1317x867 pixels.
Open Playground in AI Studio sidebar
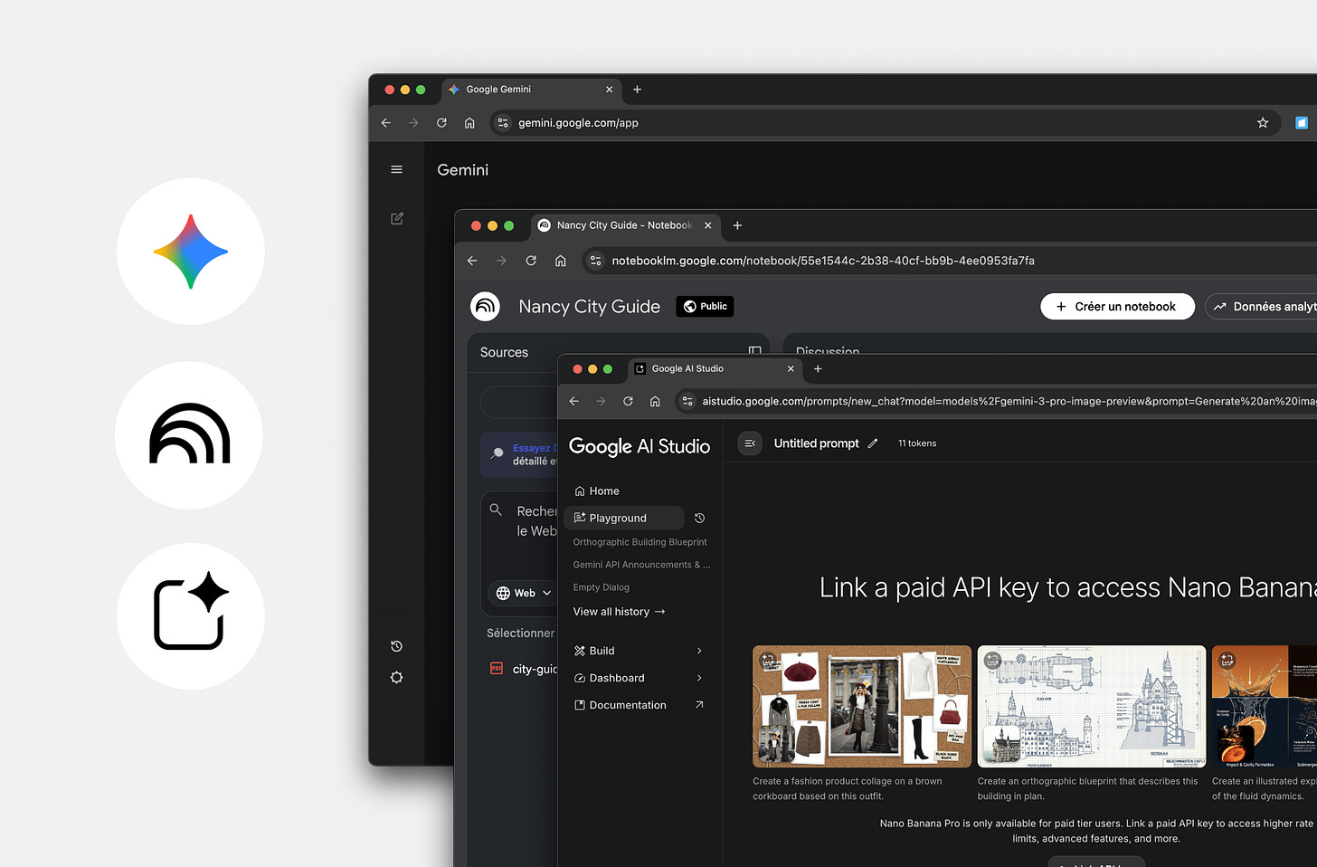623,518
